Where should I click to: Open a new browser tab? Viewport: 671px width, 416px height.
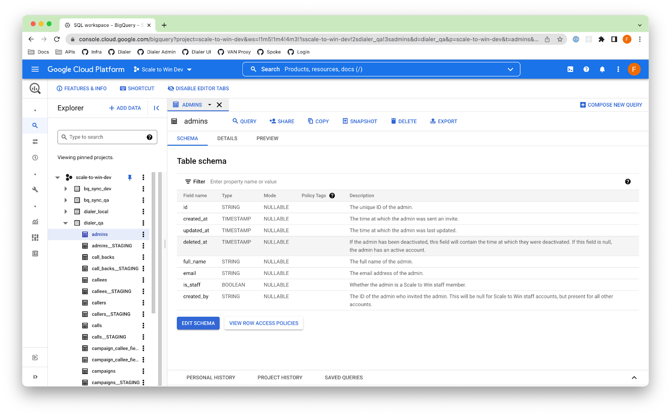164,25
